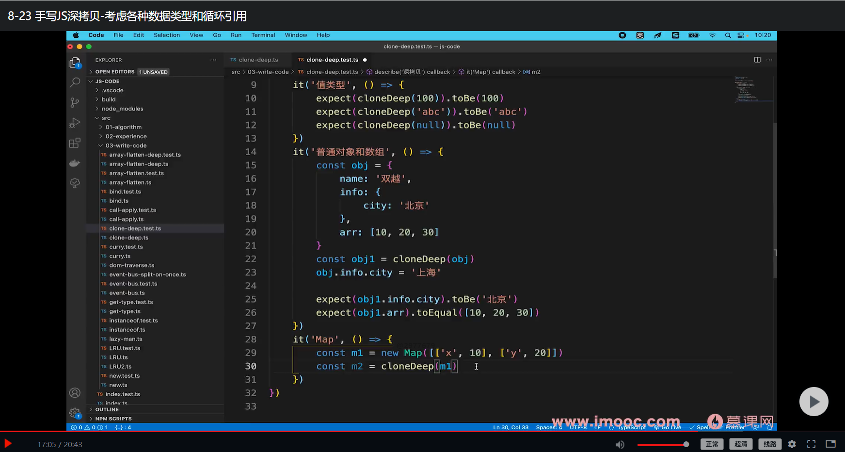
Task: Expand the 01-algorithm folder
Action: pos(124,127)
